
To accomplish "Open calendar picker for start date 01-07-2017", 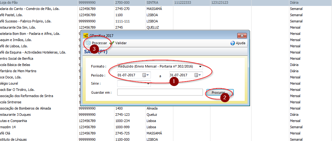I will (x=146, y=75).
